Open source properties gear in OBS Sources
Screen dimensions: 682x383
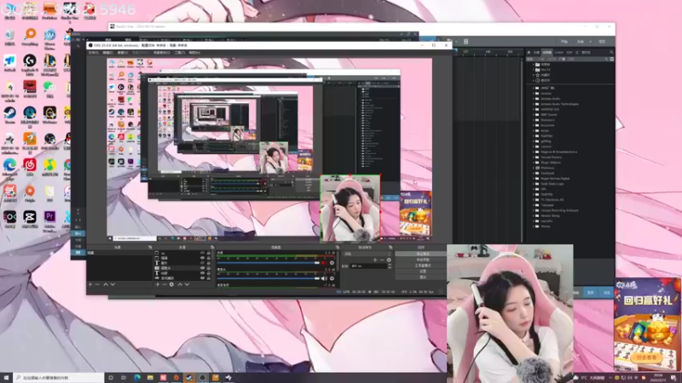tap(172, 284)
